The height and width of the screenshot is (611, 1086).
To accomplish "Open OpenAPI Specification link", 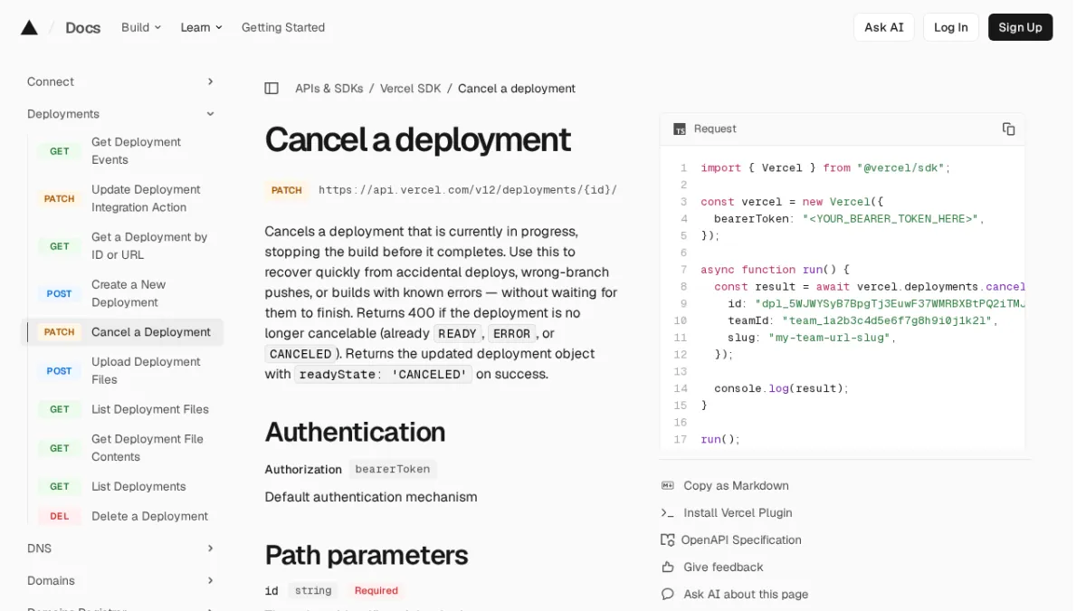I will pos(741,540).
